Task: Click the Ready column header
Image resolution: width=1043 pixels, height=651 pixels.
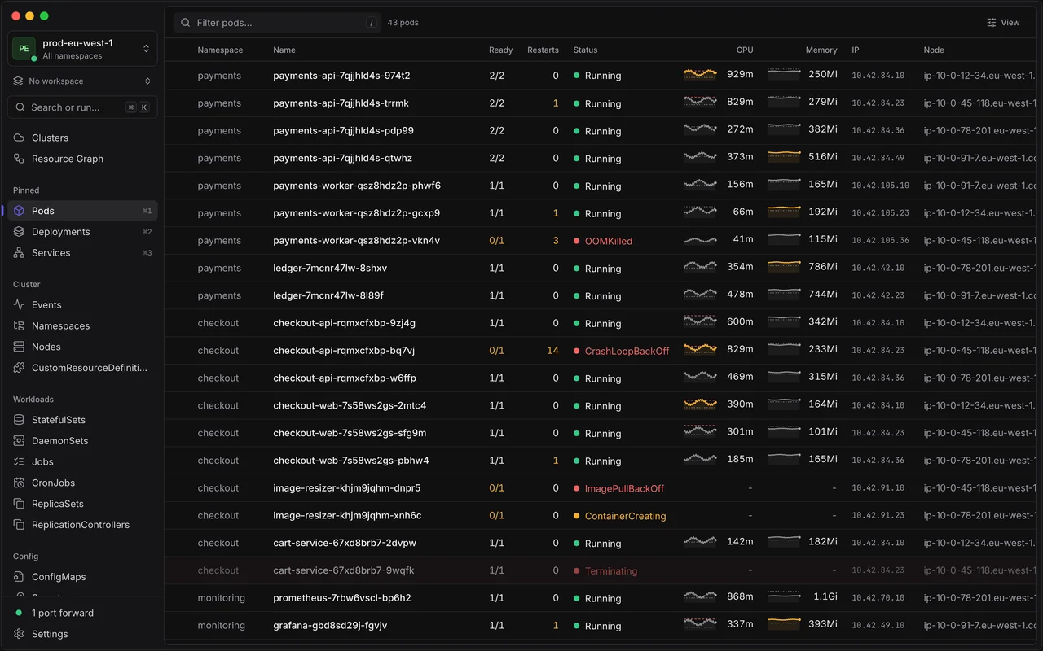Action: (x=500, y=50)
